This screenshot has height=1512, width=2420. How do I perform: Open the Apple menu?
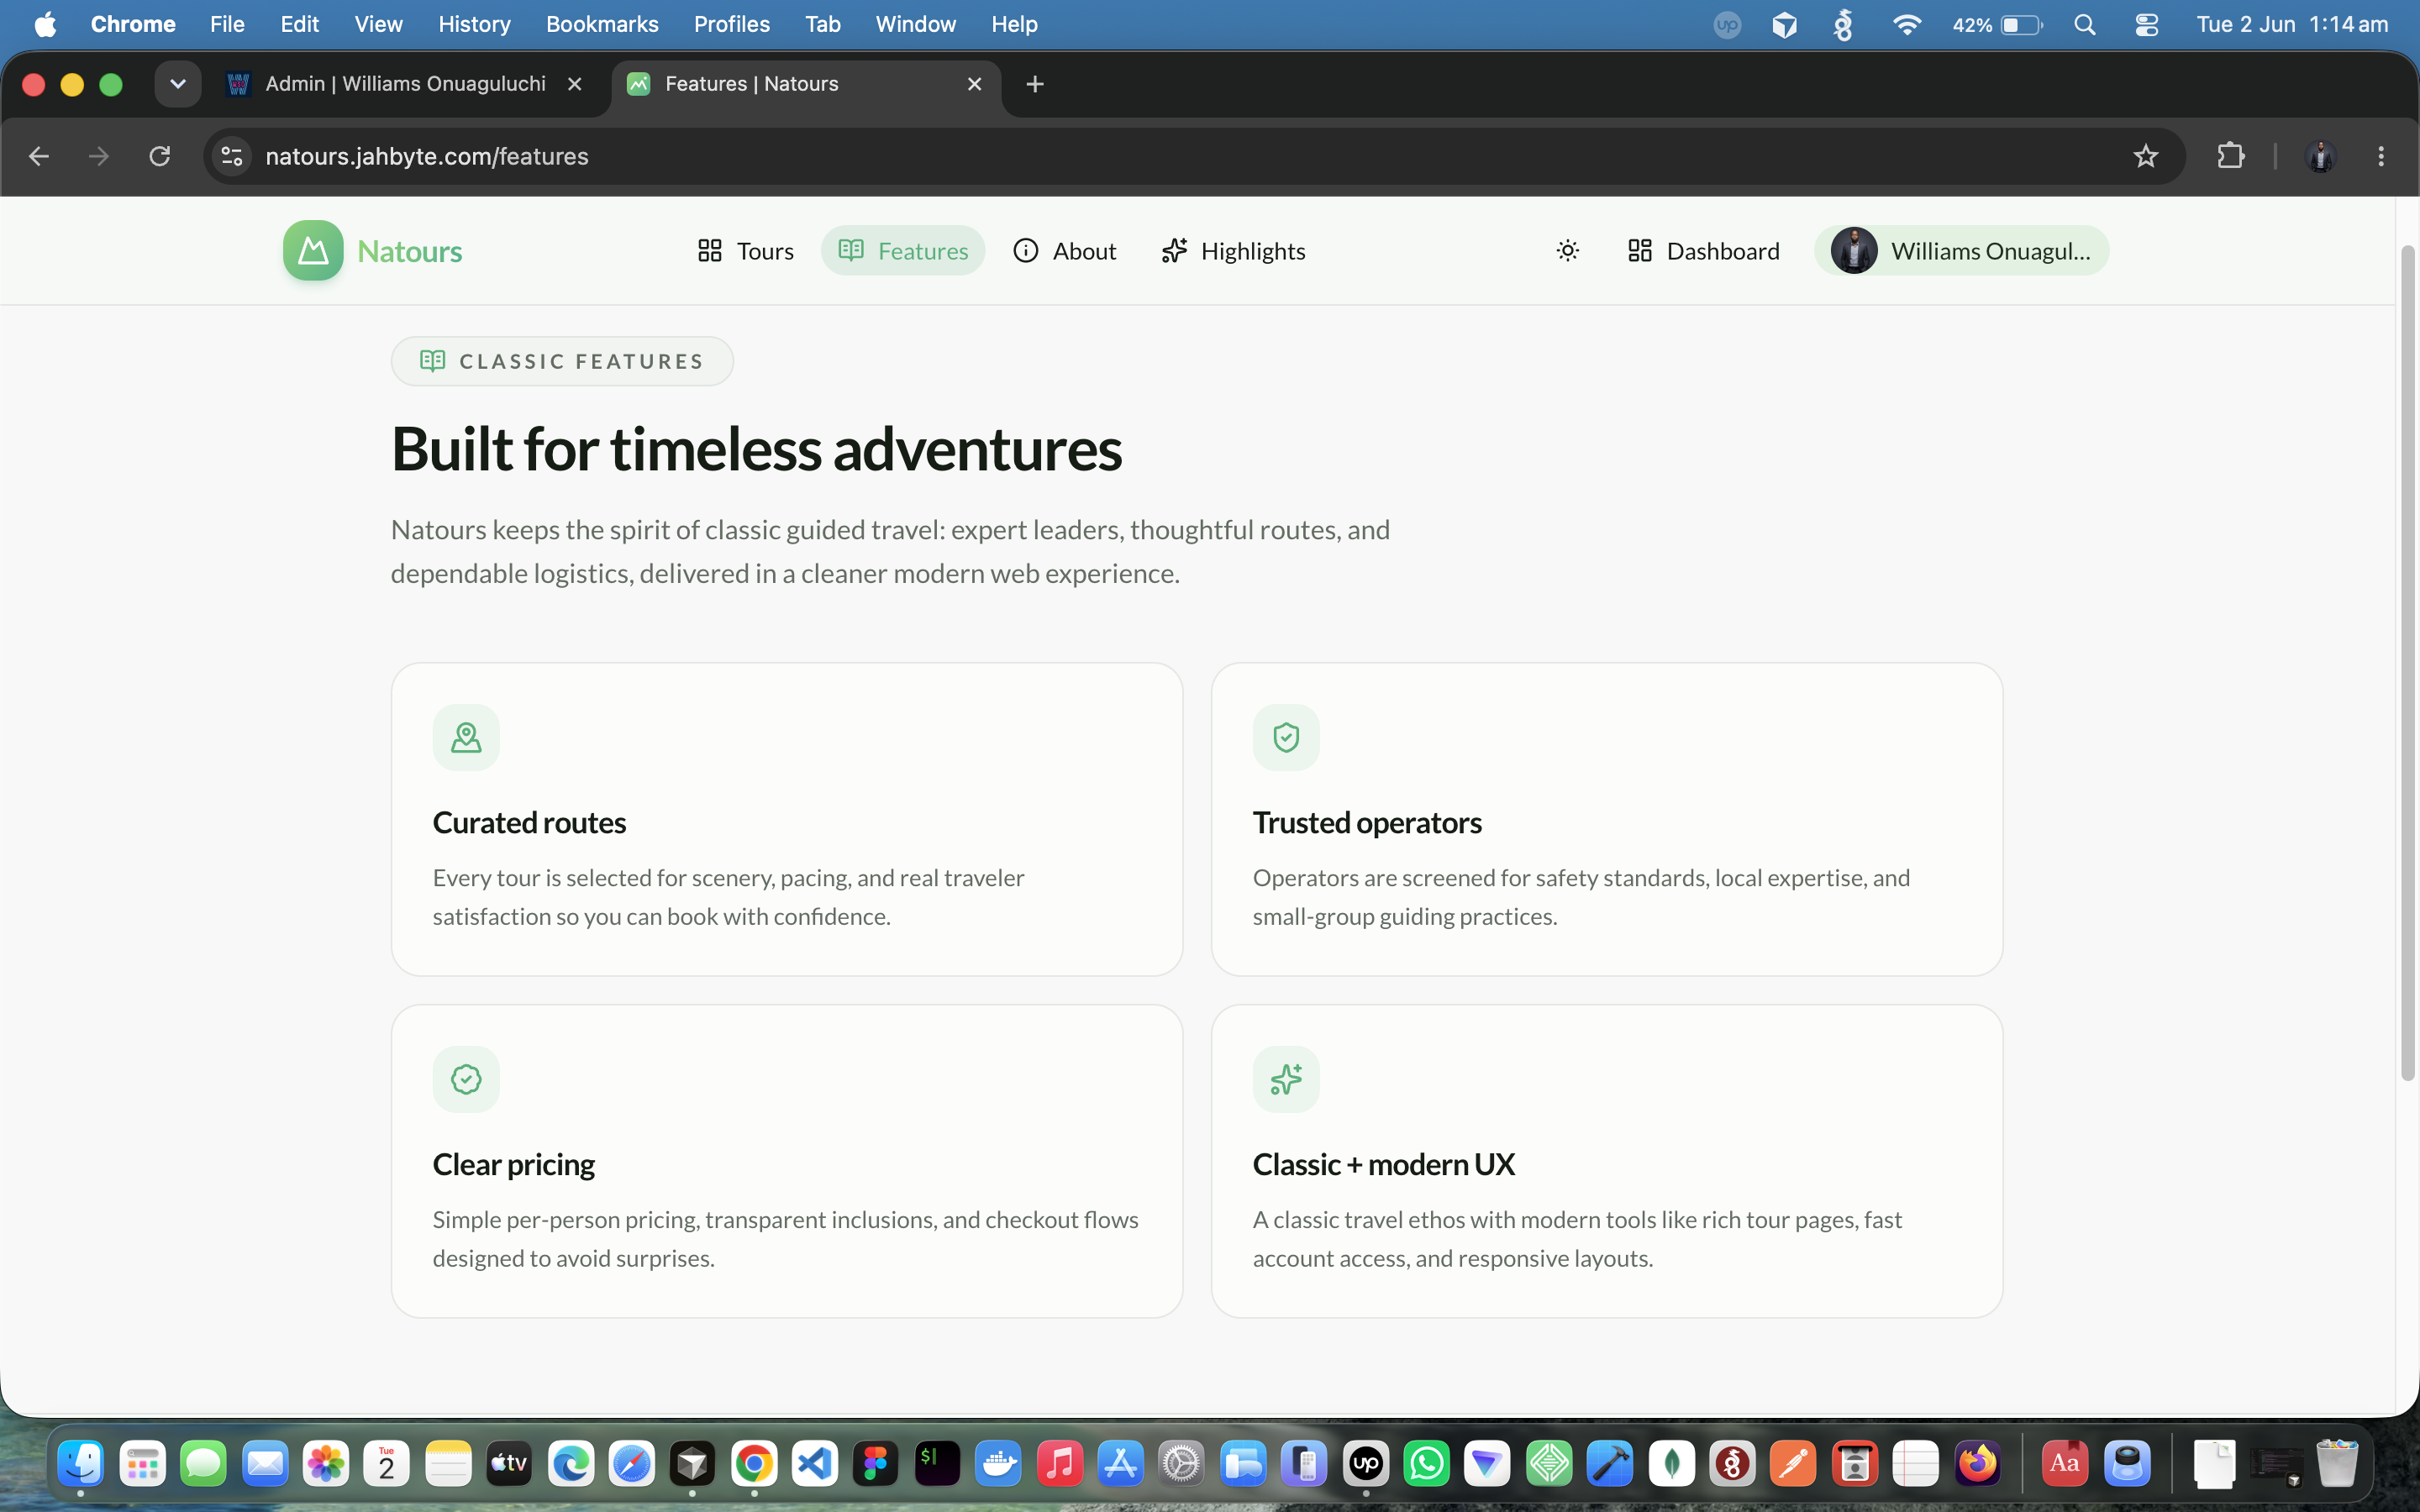click(x=45, y=24)
